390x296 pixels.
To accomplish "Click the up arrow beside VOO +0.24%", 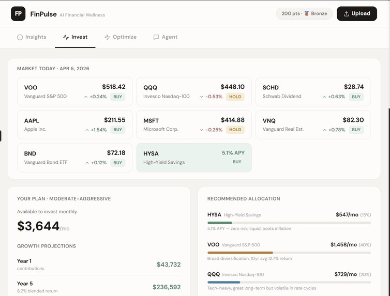I will [86, 97].
